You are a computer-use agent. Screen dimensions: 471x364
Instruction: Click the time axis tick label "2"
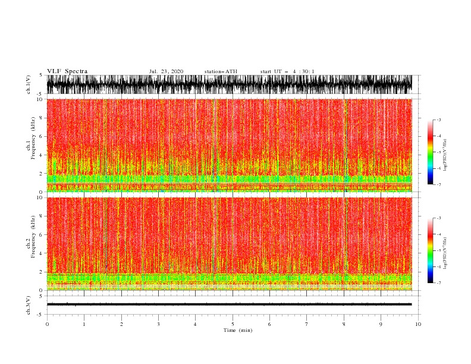pos(121,324)
